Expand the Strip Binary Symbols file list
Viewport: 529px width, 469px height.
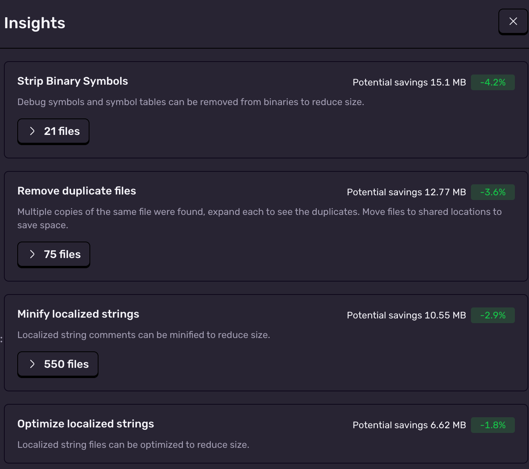[x=53, y=131]
